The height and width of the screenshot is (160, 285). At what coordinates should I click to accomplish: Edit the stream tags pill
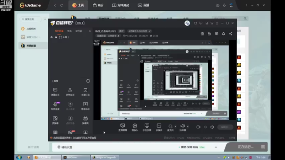[x=139, y=31]
